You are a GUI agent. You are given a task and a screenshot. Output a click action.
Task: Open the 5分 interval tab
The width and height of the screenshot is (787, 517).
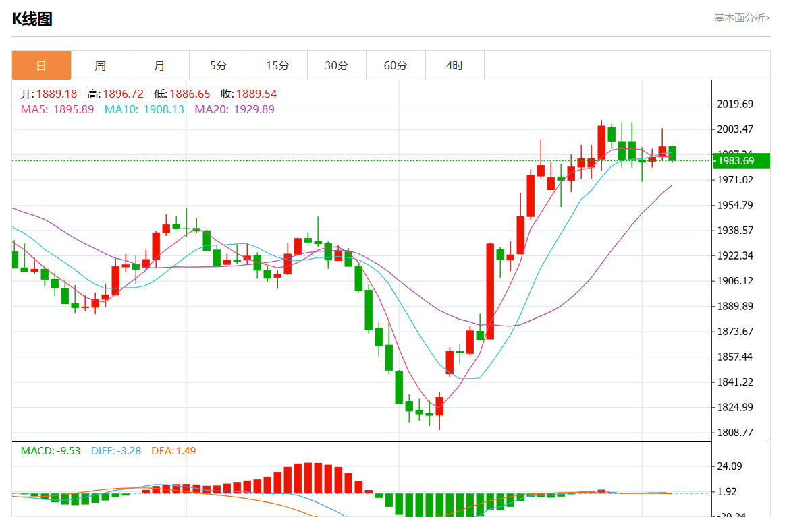pyautogui.click(x=218, y=65)
